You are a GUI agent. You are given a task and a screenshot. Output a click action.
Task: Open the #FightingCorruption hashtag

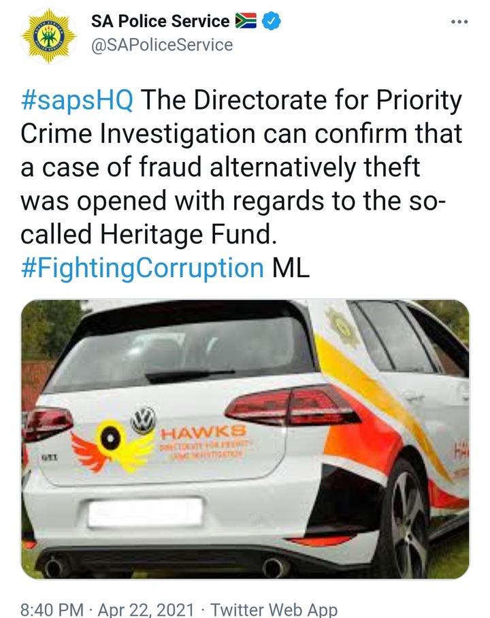(x=142, y=268)
